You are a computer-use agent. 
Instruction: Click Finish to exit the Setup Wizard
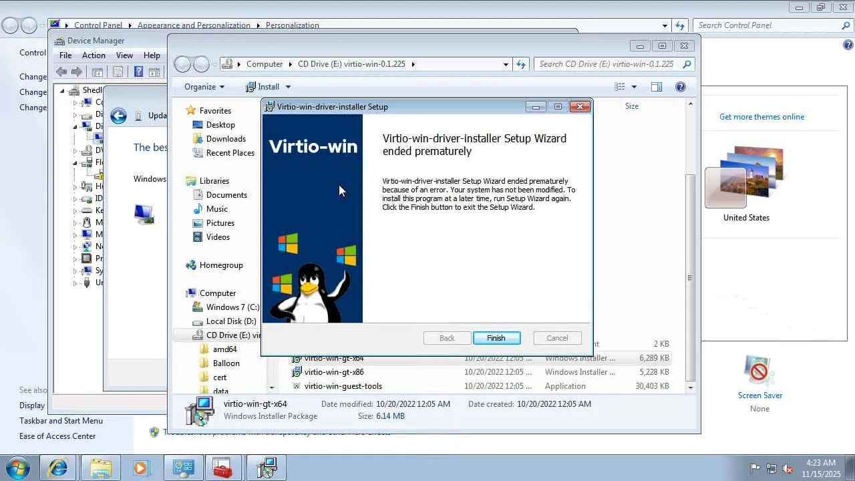496,338
